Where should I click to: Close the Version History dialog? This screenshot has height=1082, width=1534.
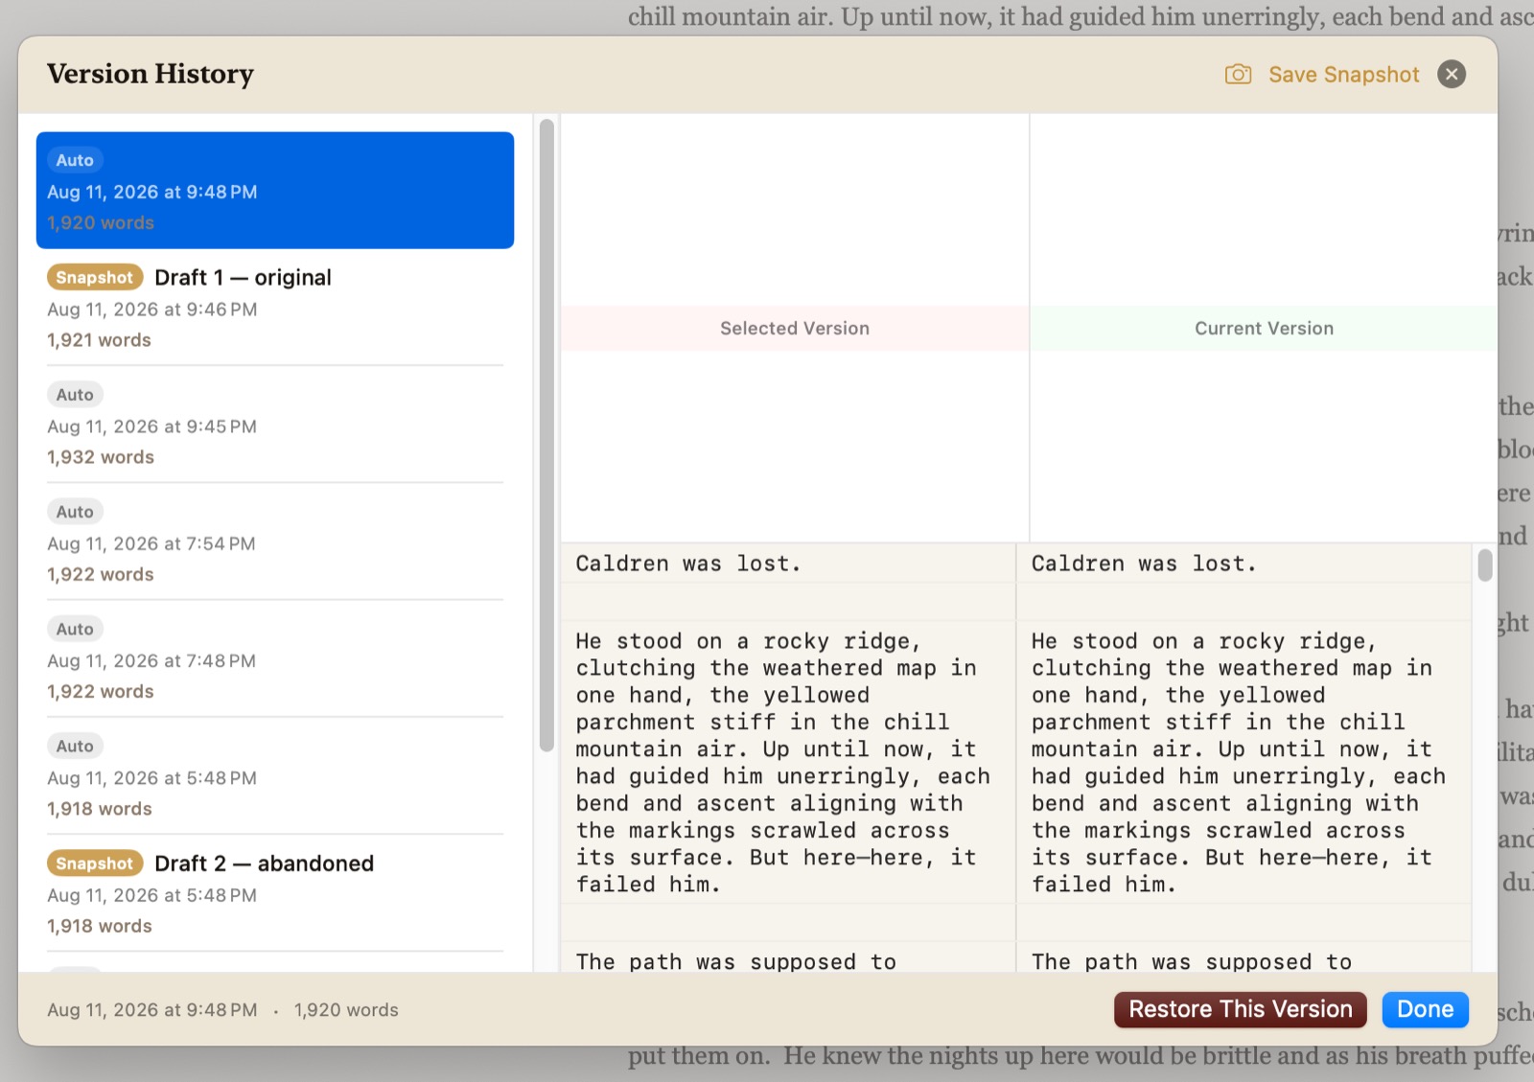tap(1452, 74)
